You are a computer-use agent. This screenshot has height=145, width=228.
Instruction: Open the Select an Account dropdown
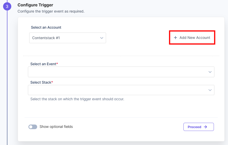pyautogui.click(x=68, y=38)
